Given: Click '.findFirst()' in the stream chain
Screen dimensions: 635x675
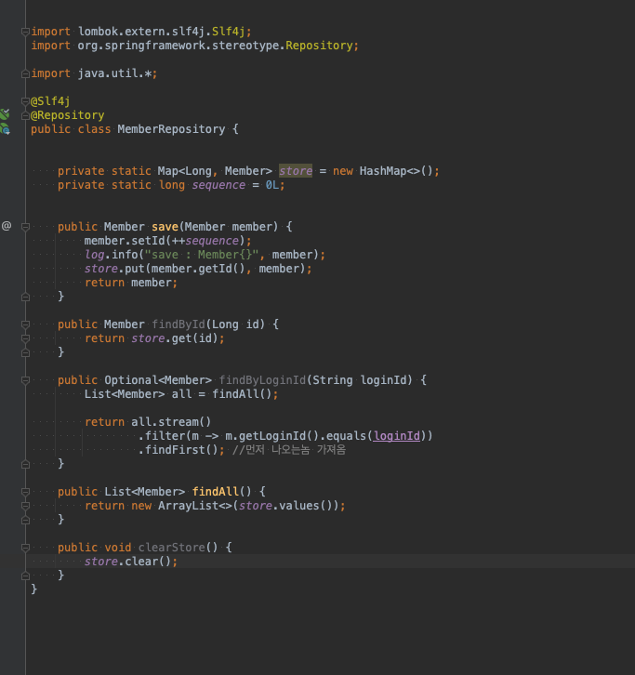Looking at the screenshot, I should (179, 450).
